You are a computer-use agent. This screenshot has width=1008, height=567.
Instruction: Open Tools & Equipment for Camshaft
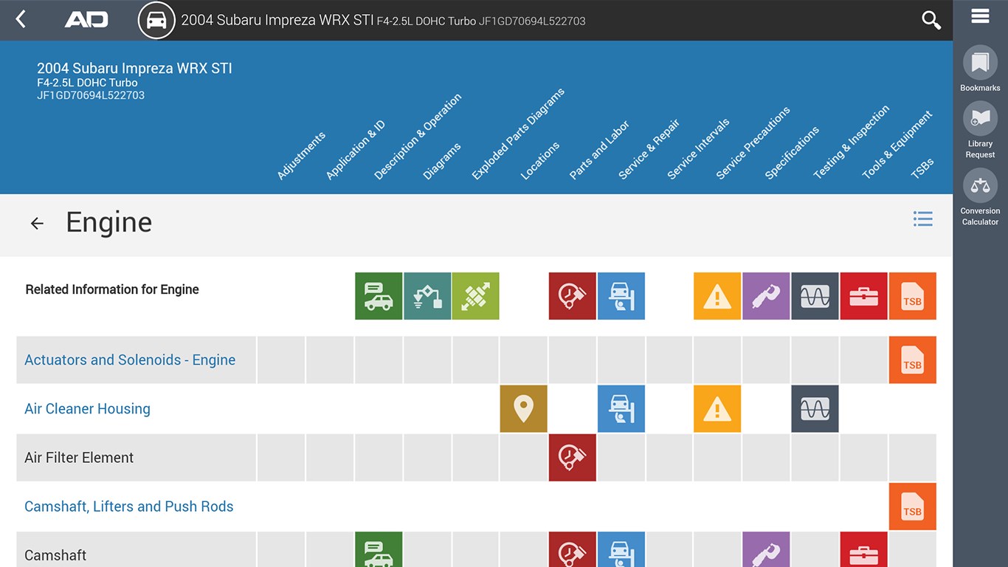(863, 549)
